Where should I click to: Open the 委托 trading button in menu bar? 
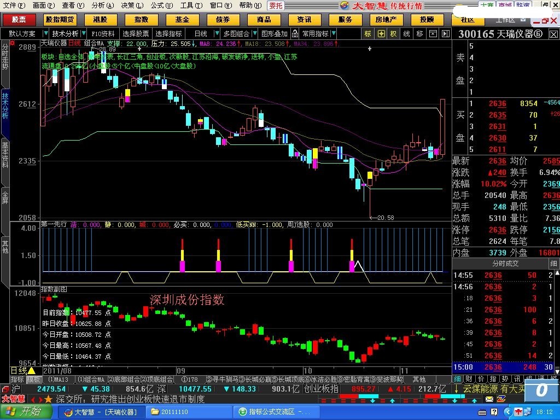click(276, 5)
